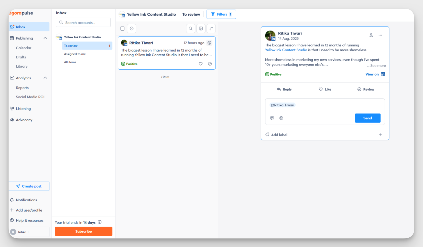Click the list display view icon
Screen dimensions: 423x247
(x=201, y=29)
